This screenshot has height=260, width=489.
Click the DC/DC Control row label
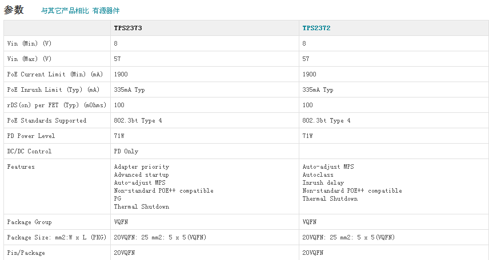click(x=29, y=151)
